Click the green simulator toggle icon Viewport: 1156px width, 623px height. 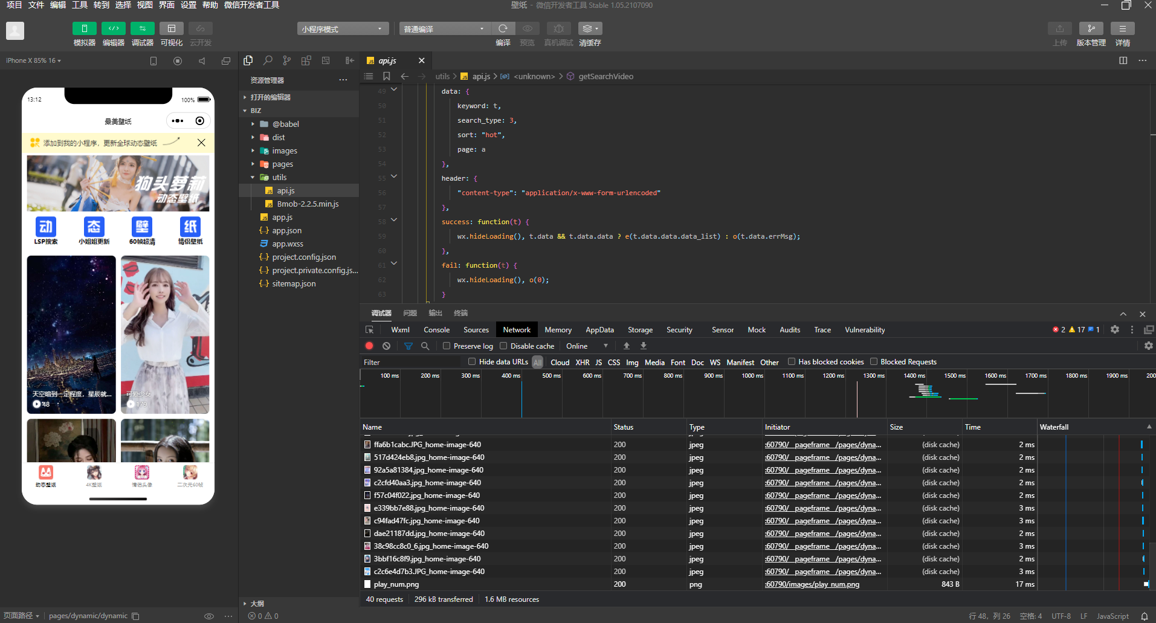click(84, 28)
